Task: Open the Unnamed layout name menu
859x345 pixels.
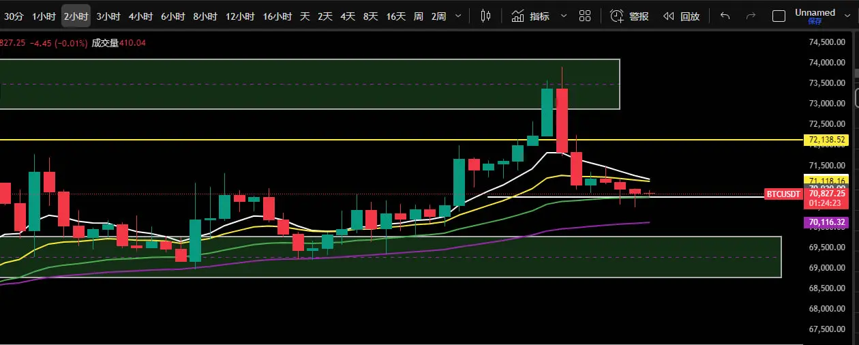Action: click(x=815, y=12)
